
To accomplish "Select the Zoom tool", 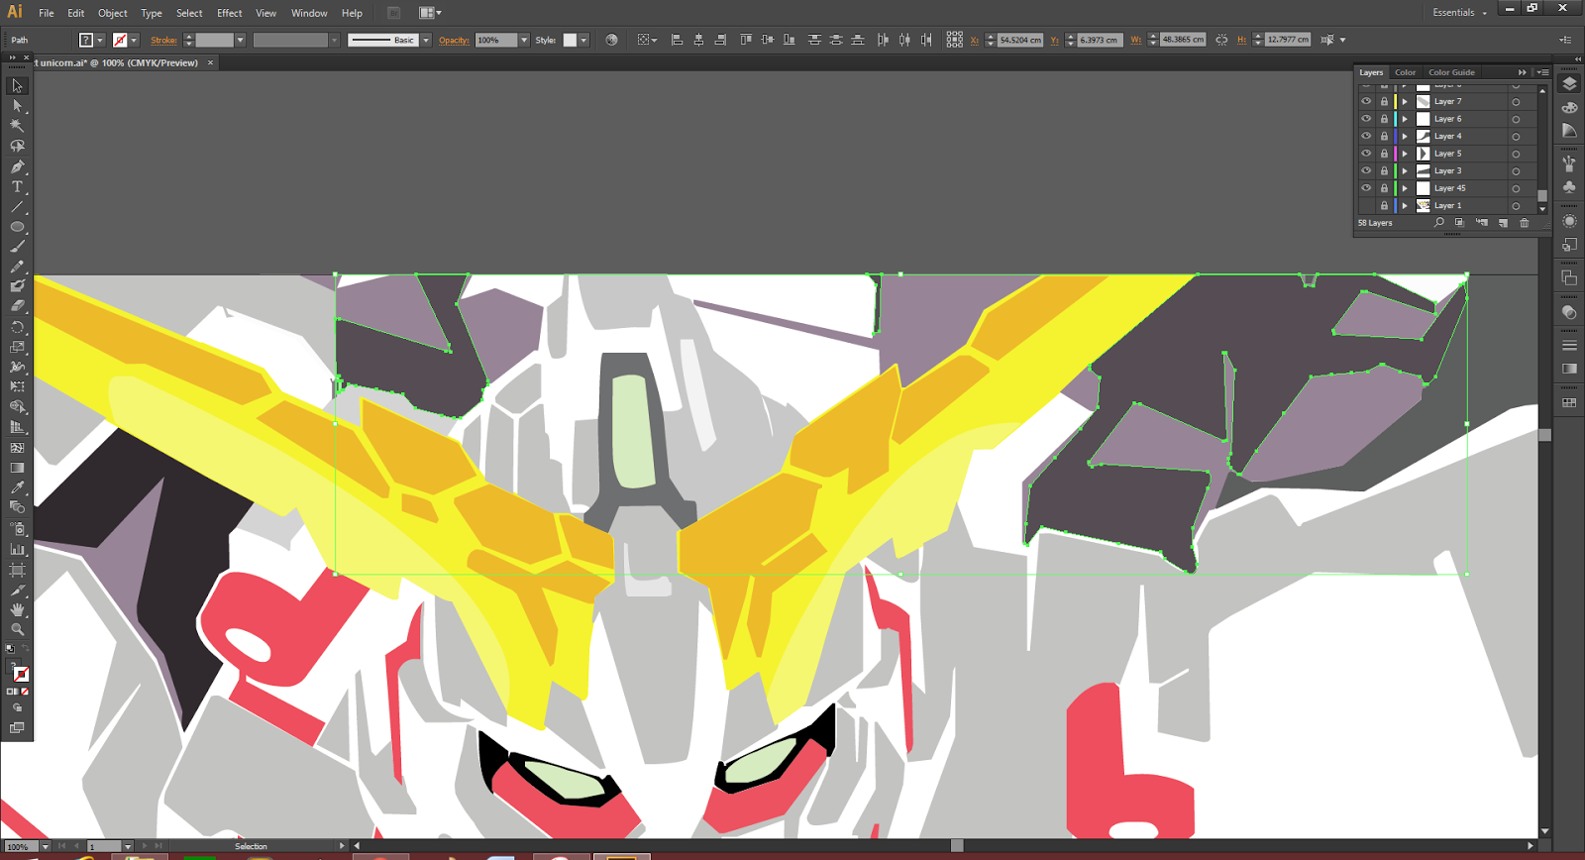I will pos(17,629).
